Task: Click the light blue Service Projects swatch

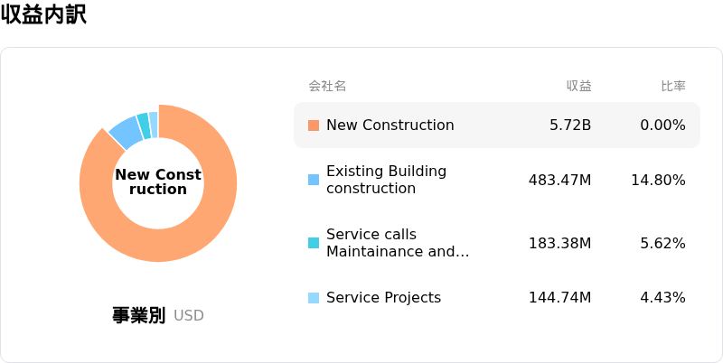Action: click(x=314, y=298)
